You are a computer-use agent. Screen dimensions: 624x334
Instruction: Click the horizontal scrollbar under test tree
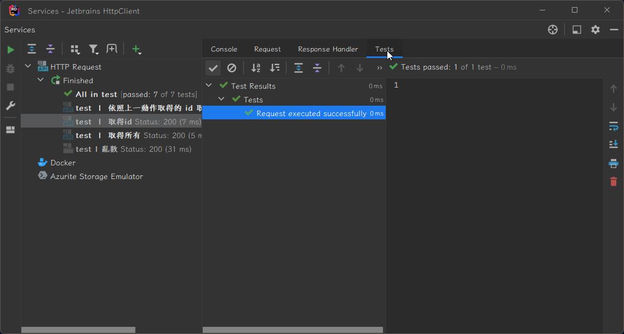(x=293, y=330)
